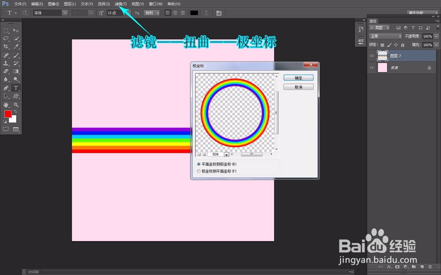441x275 pixels.
Task: Select the Eraser tool
Action: (x=6, y=71)
